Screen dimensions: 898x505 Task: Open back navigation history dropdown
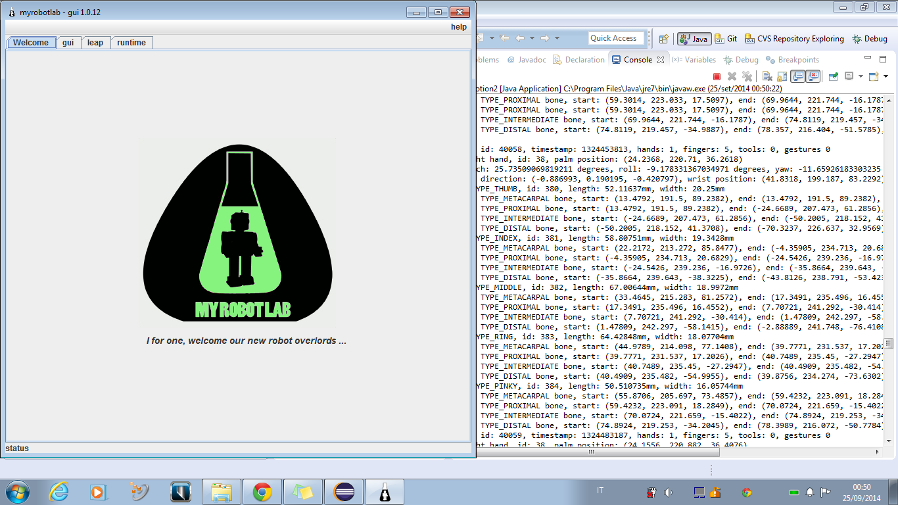click(x=532, y=38)
